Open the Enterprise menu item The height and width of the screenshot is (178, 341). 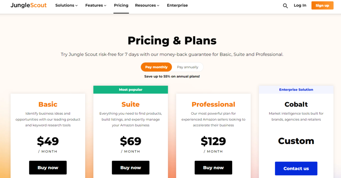(177, 5)
